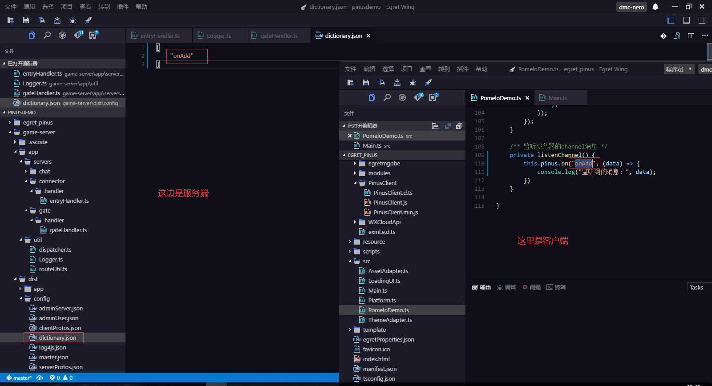Toggle the bottom panel layout button

(686, 20)
